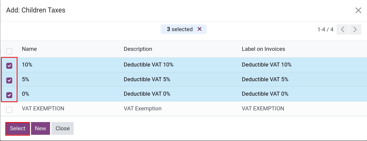Image resolution: width=367 pixels, height=141 pixels.
Task: Select the 'Deductible VAT 10%' description cell
Action: point(148,65)
